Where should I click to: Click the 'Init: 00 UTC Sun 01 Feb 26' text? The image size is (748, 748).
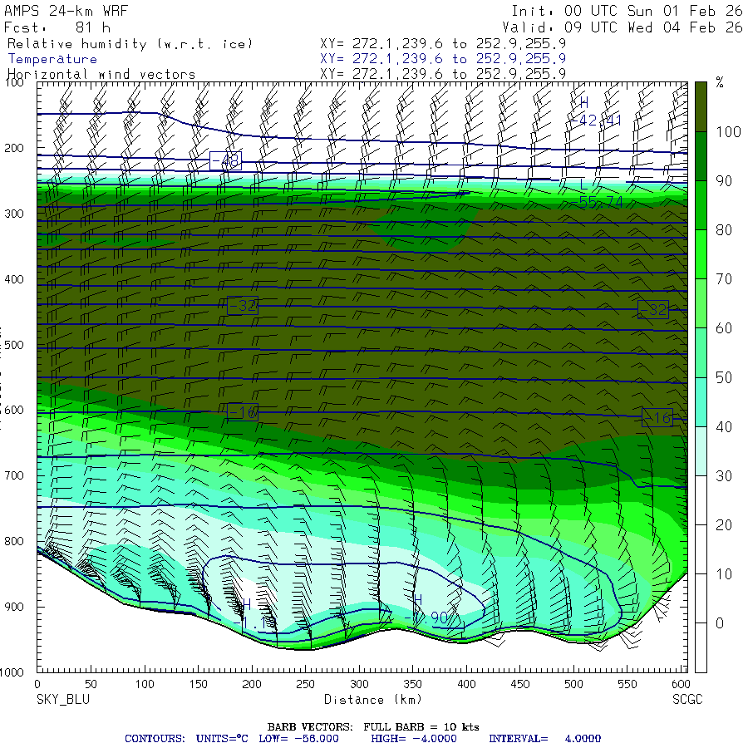pos(627,11)
